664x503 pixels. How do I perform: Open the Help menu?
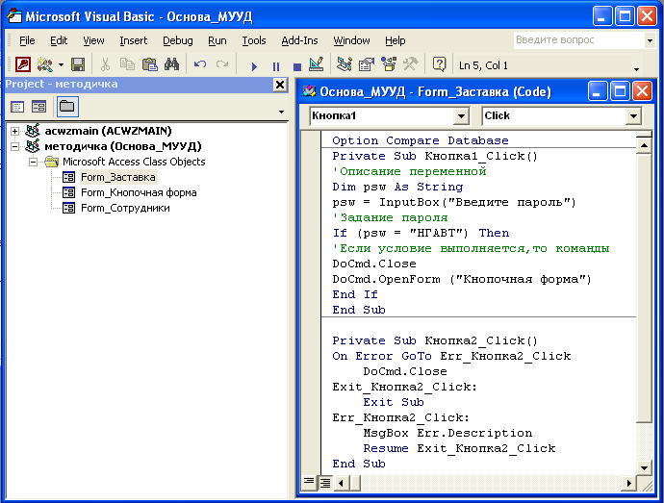pyautogui.click(x=396, y=40)
